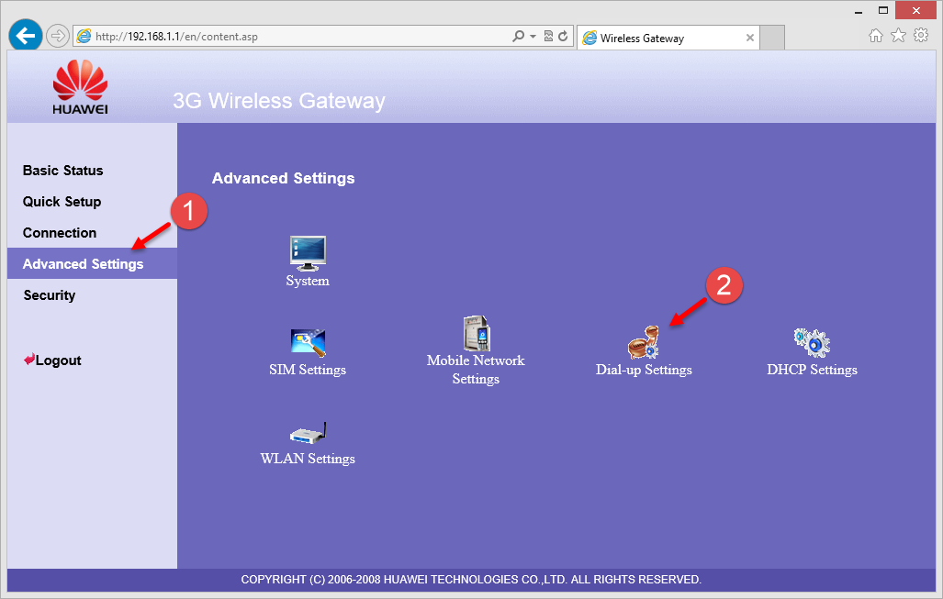
Task: Click the 3G Wireless Gateway header title
Action: [279, 100]
